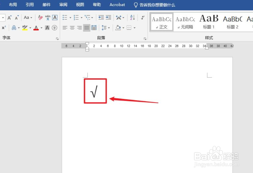Toggle character shading icon

47,28
